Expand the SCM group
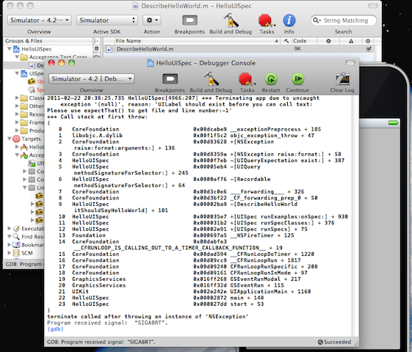 10,253
